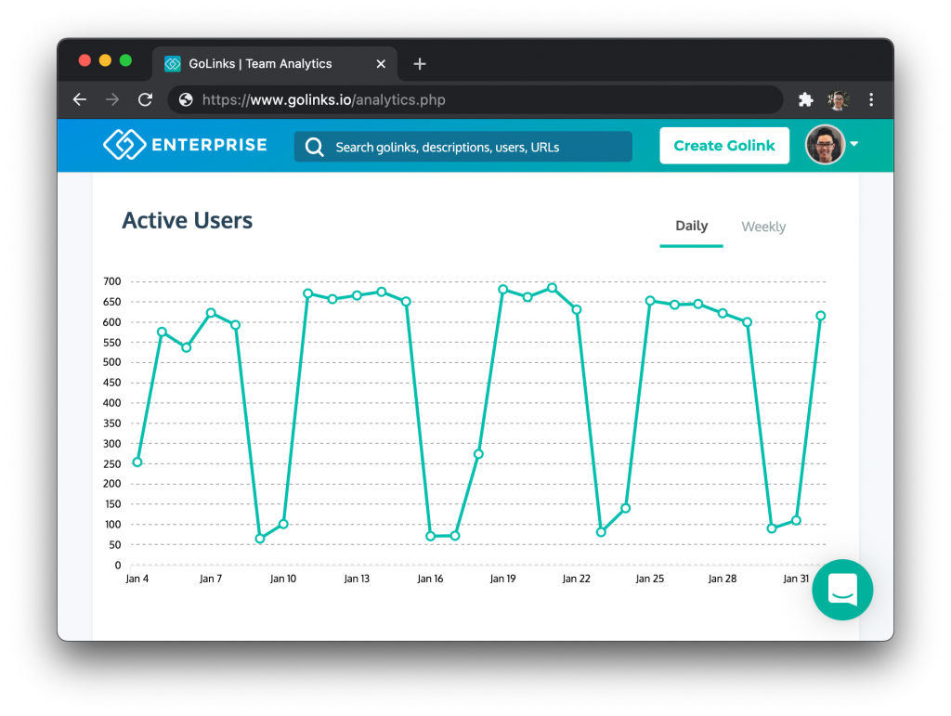Select the GoLinks Team Analytics tab
The height and width of the screenshot is (716, 951).
pos(260,63)
